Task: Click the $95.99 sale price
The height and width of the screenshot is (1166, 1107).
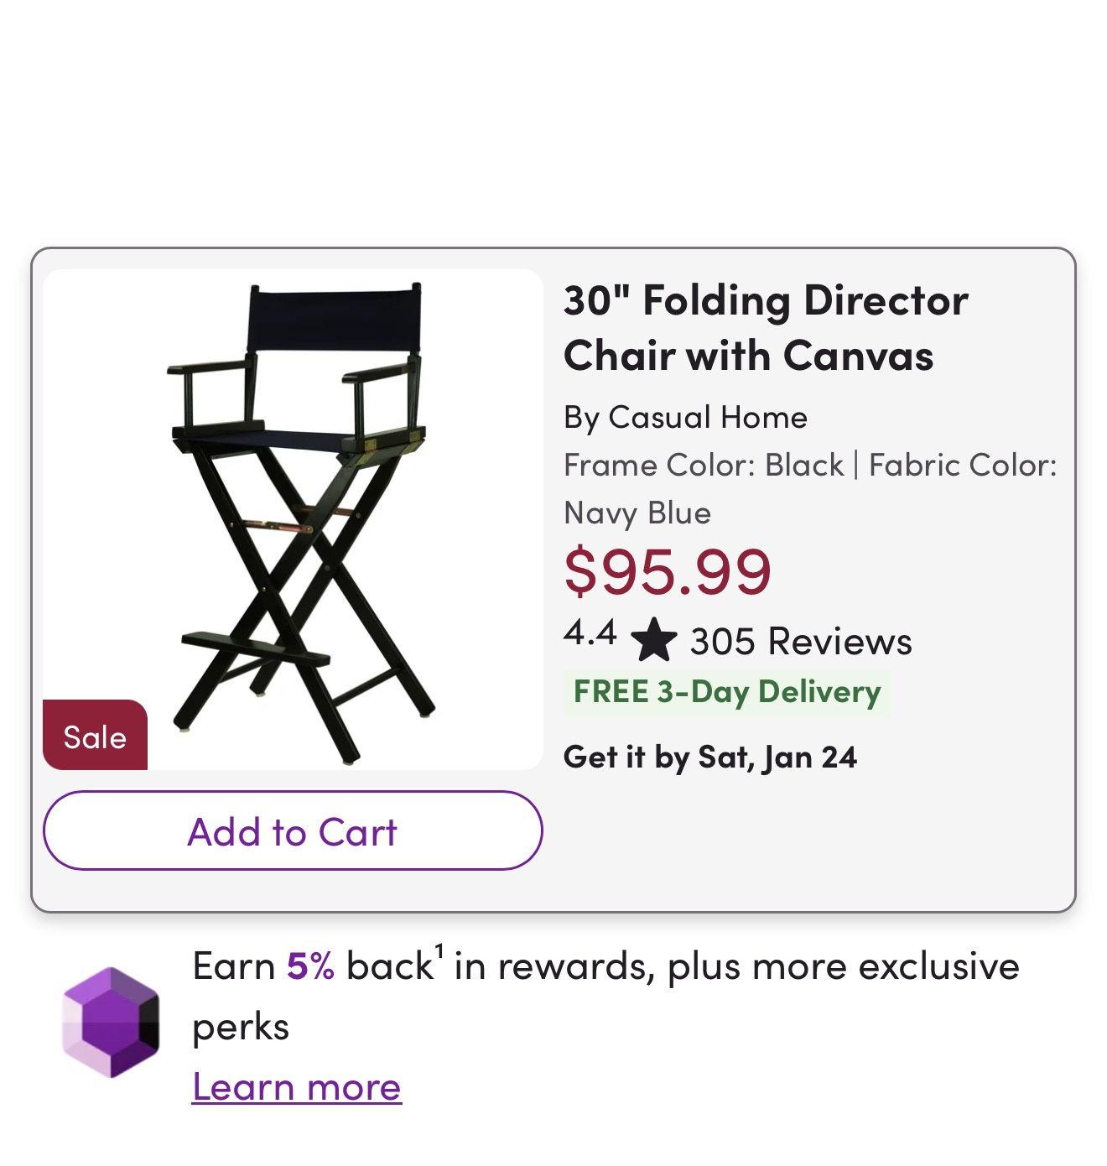Action: click(667, 571)
